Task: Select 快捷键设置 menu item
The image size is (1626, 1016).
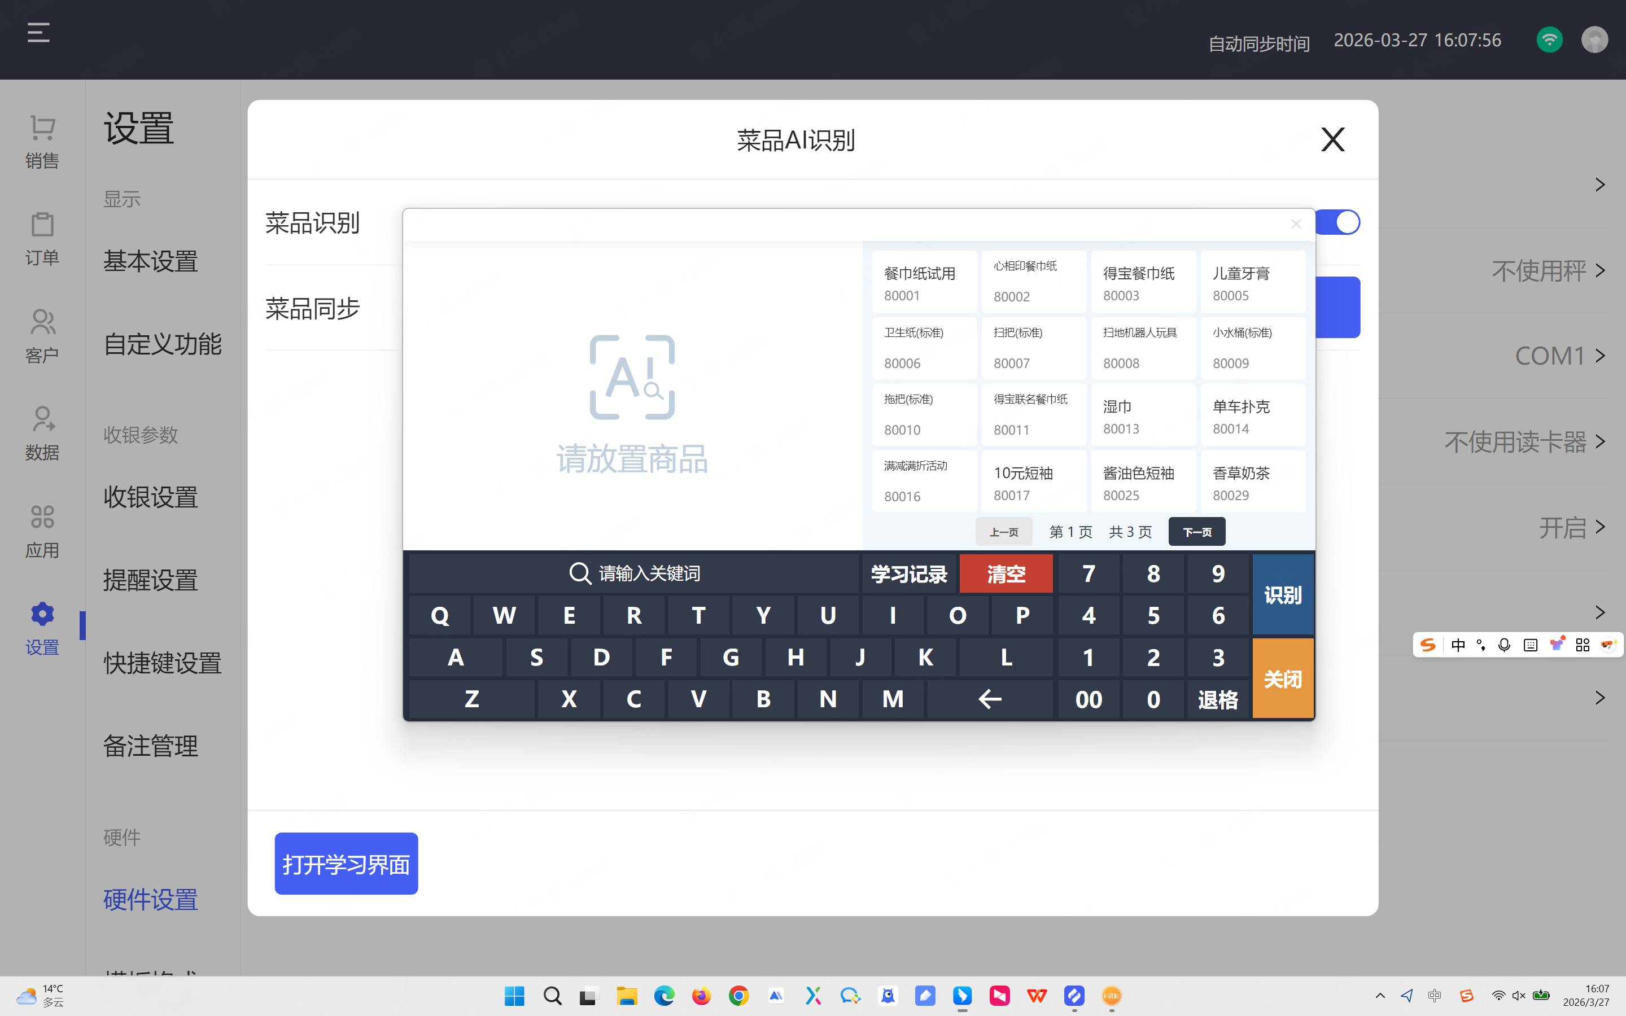Action: tap(162, 663)
